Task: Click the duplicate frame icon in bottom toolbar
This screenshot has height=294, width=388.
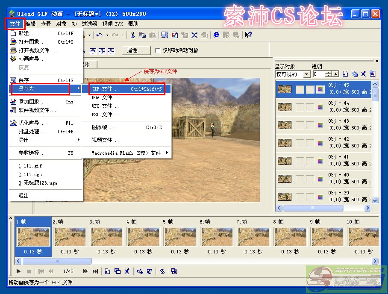Action: tap(118, 271)
